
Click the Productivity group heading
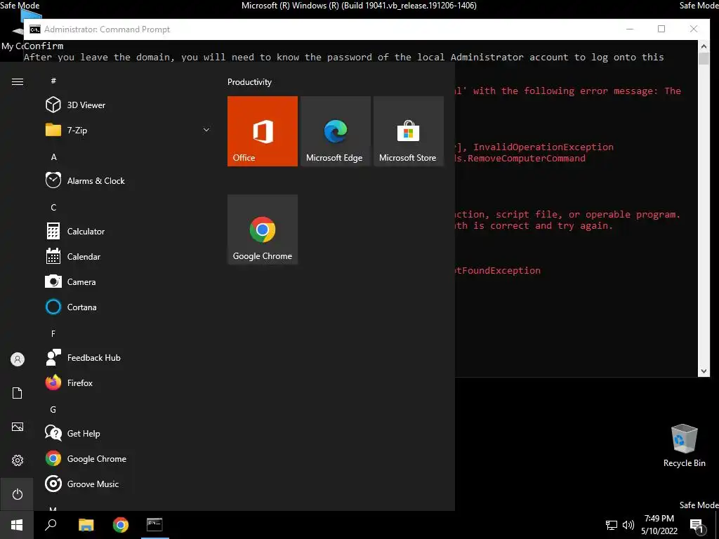pos(249,82)
